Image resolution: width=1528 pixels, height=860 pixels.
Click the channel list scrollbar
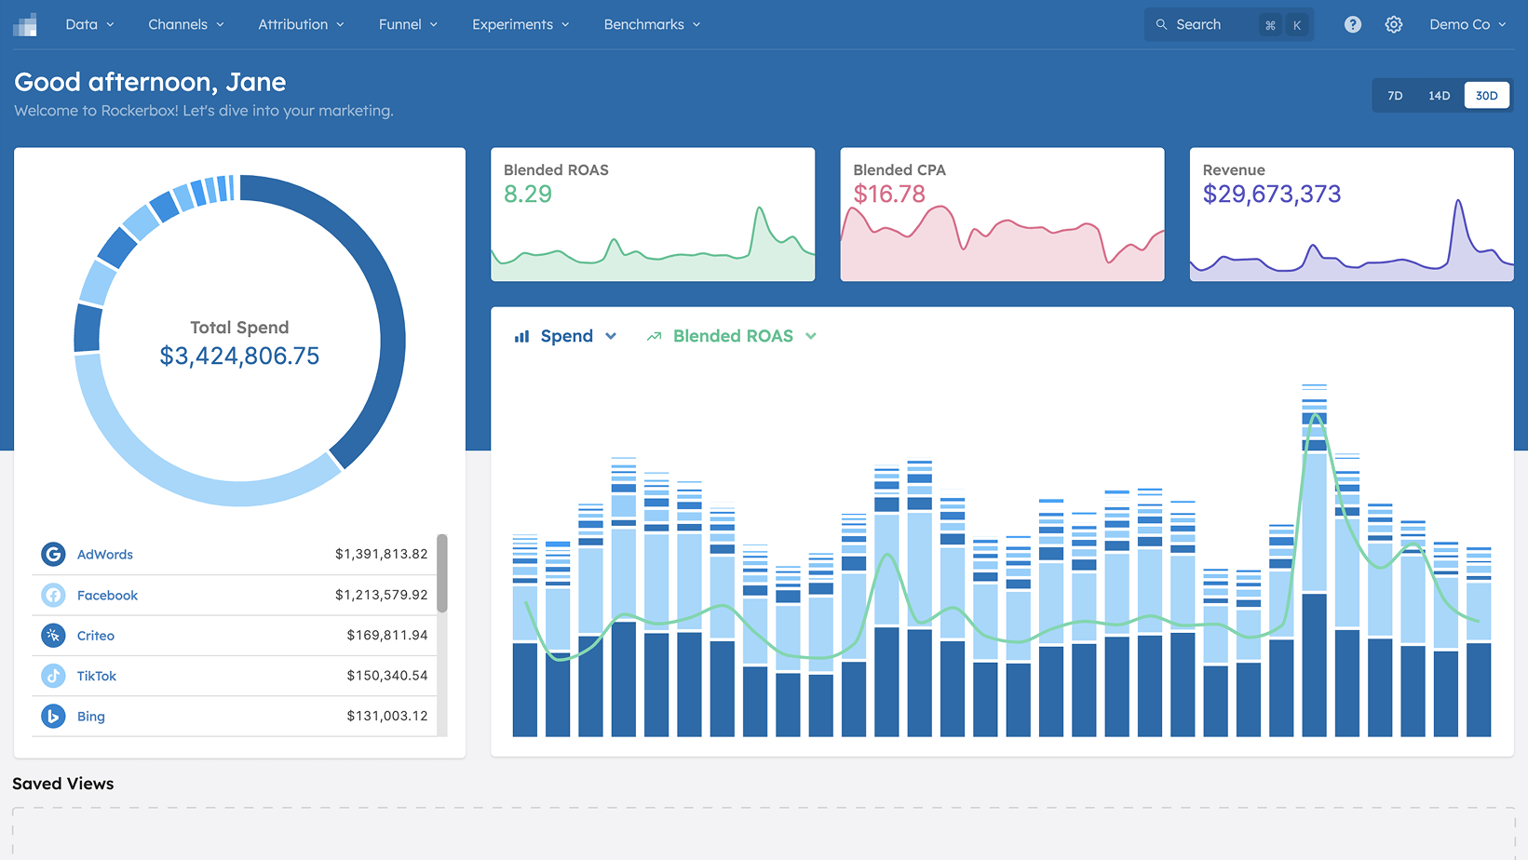pyautogui.click(x=442, y=573)
